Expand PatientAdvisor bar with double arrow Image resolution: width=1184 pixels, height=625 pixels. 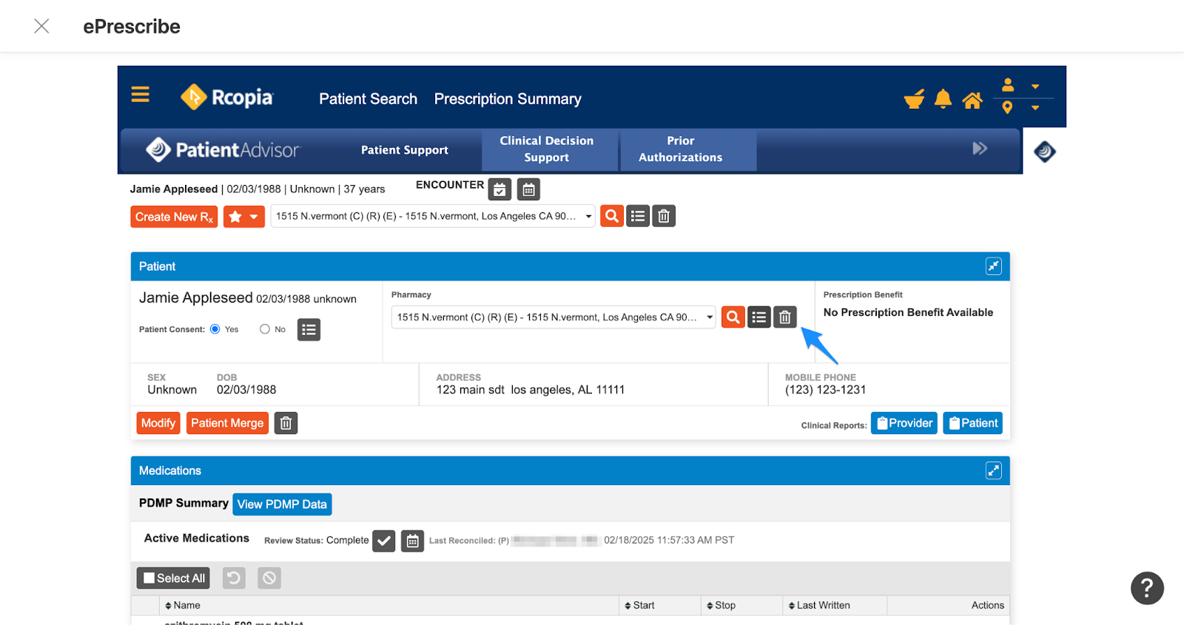(x=980, y=149)
